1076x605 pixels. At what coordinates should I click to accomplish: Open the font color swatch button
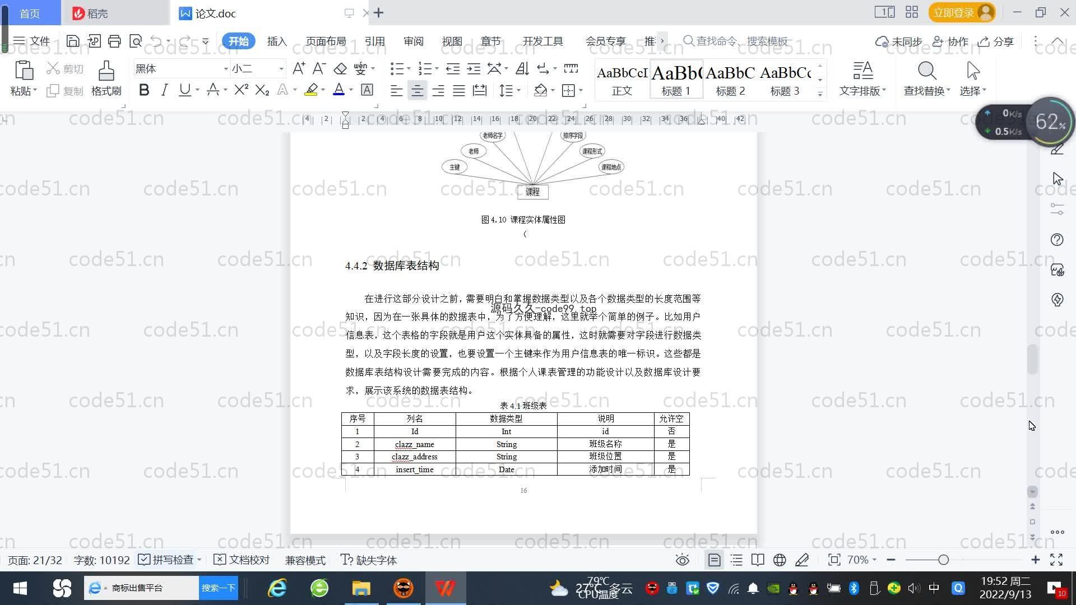(x=338, y=90)
